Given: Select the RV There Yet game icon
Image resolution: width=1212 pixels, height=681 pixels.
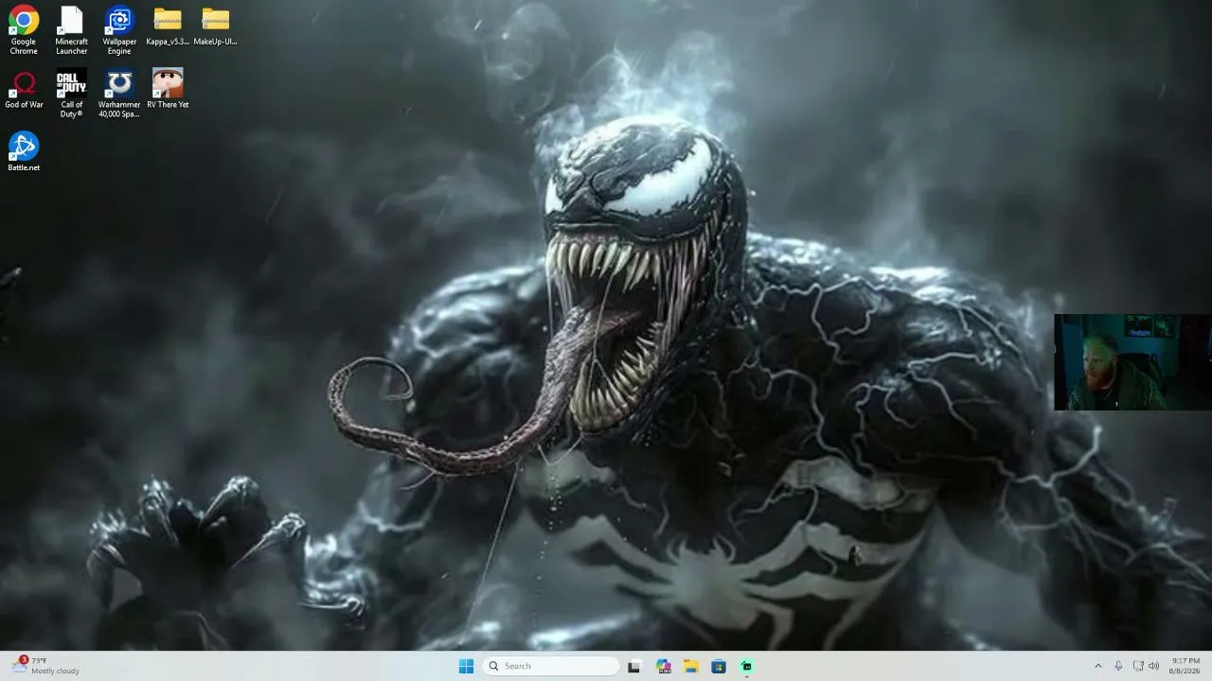Looking at the screenshot, I should click(168, 89).
